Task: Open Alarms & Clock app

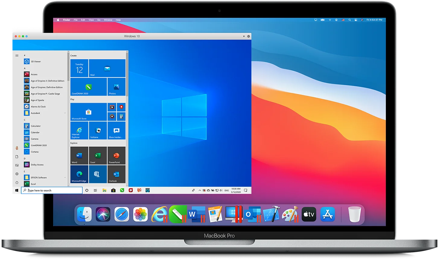Action: coord(35,107)
